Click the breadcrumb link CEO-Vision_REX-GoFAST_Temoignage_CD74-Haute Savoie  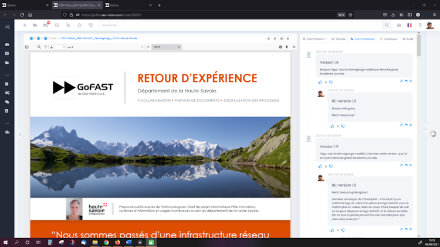(x=99, y=39)
